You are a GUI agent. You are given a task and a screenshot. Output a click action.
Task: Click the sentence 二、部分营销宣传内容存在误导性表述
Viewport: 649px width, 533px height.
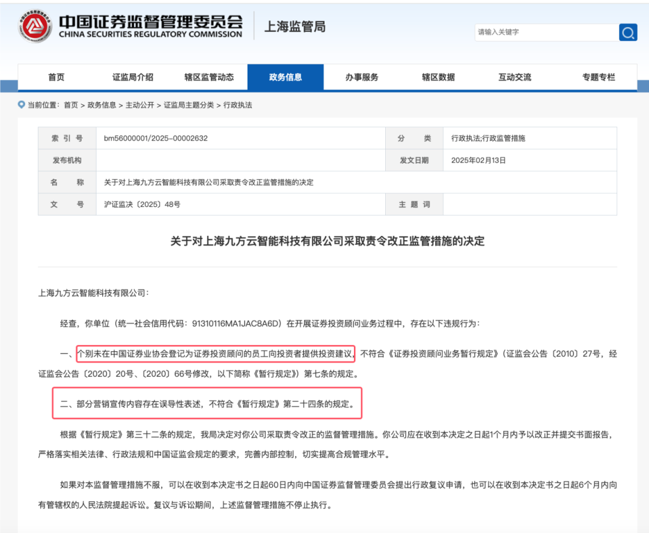pyautogui.click(x=207, y=404)
